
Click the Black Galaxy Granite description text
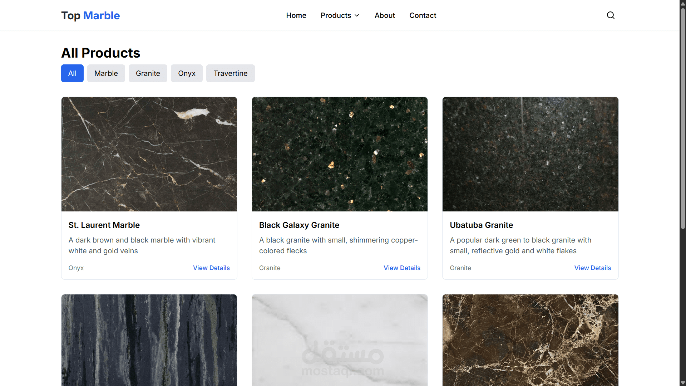click(339, 245)
